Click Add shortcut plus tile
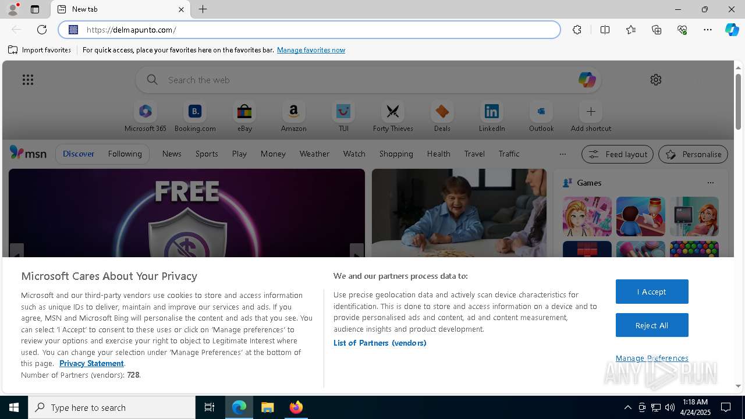Screen dimensions: 745x419 click(591, 117)
